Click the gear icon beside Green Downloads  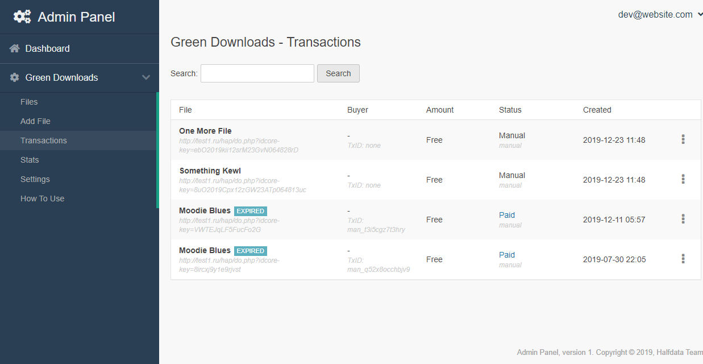[x=13, y=77]
